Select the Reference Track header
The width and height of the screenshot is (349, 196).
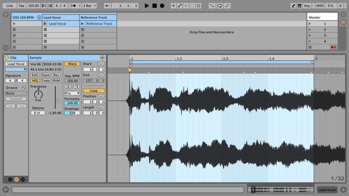click(98, 17)
